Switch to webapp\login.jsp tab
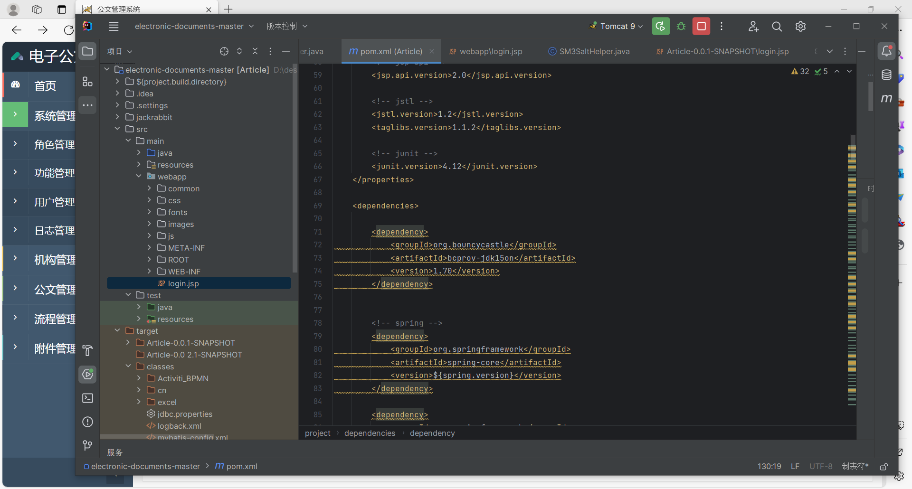 490,51
